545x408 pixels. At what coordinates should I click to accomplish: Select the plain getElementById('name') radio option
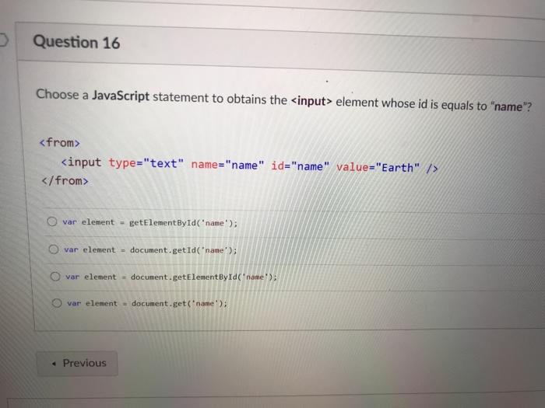coord(52,221)
